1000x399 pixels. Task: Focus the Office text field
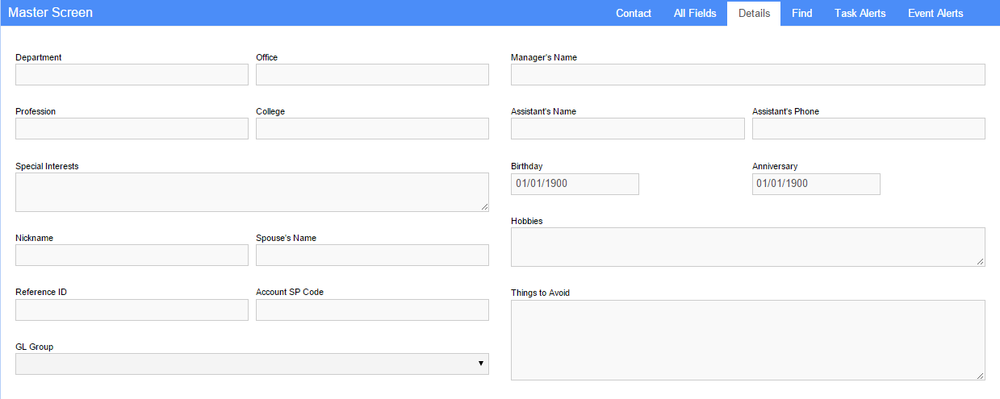[372, 75]
